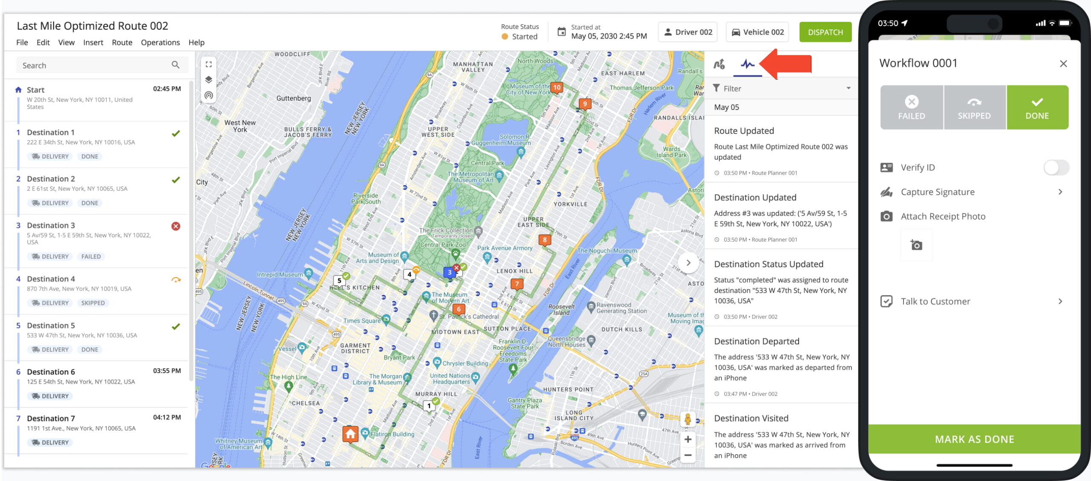Viewport: 1091px width, 481px height.
Task: Open the Operations menu
Action: (x=160, y=42)
